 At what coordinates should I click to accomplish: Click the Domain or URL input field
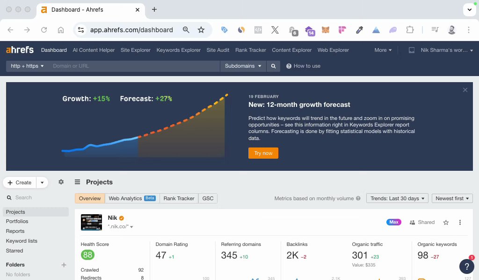tap(134, 66)
